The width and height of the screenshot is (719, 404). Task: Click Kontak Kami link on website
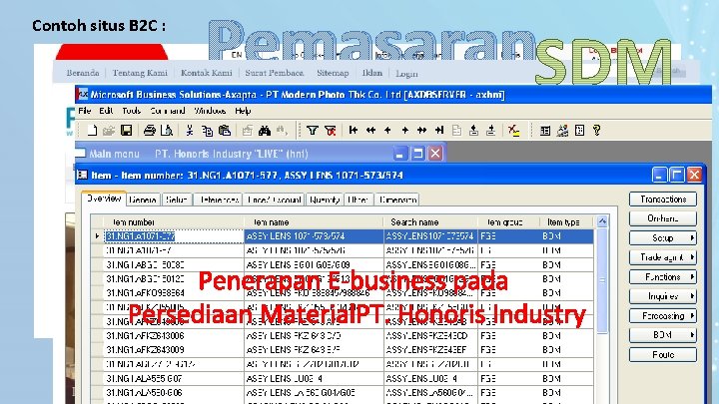point(207,73)
